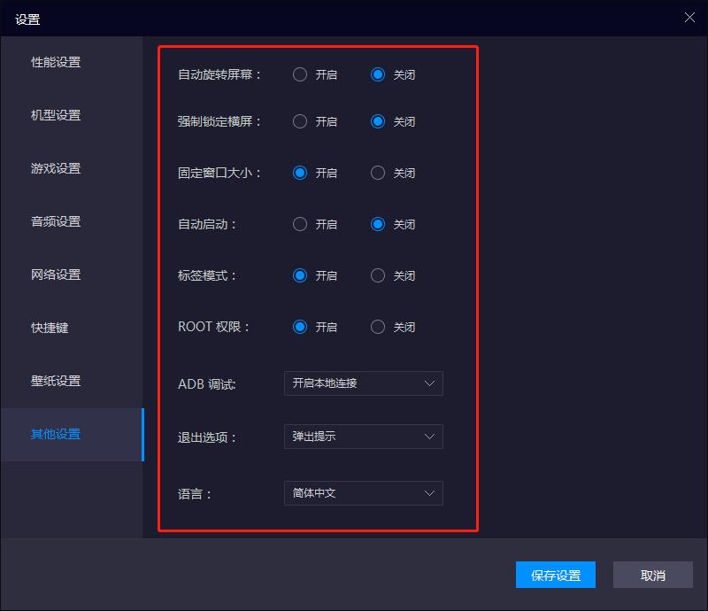Enable 自动旋转屏幕 (auto-rotate screen)
This screenshot has height=611, width=708.
tap(300, 74)
